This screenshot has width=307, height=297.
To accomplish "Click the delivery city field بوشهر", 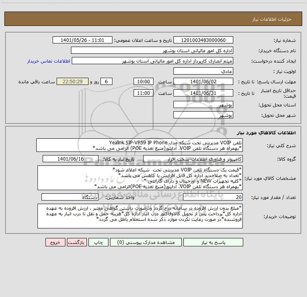I will [x=203, y=115].
